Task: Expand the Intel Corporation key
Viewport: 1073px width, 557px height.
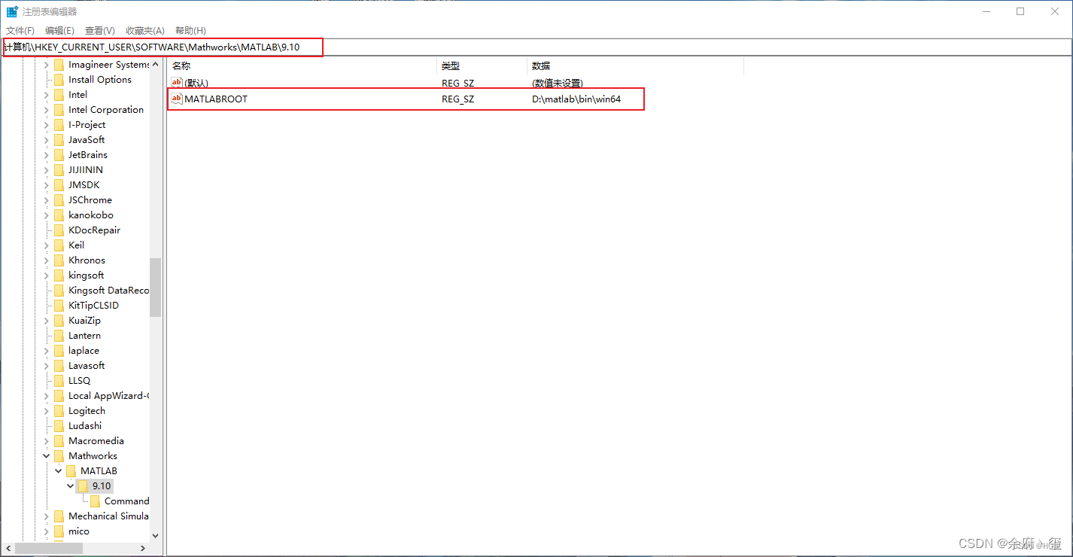Action: [47, 110]
